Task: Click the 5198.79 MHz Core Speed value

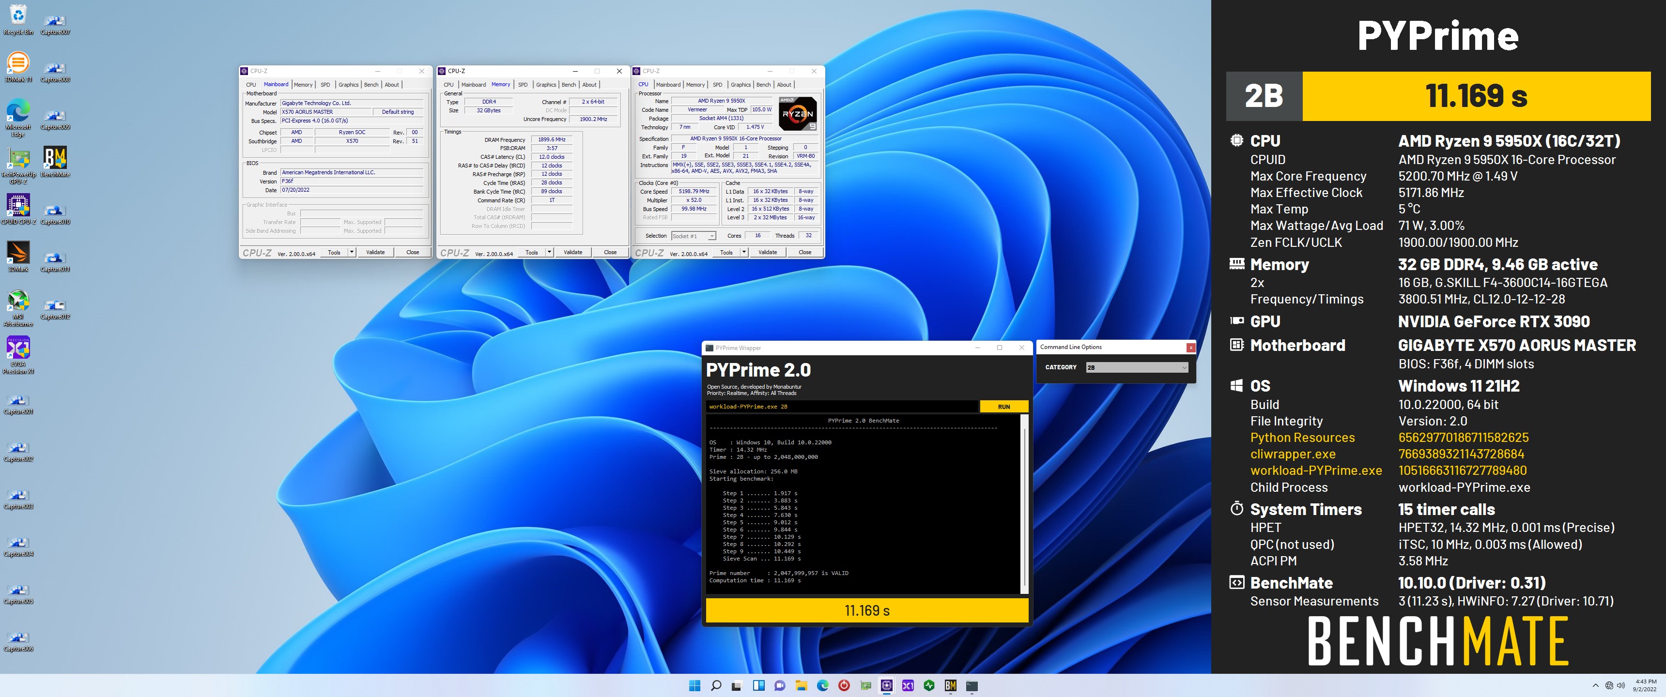Action: pyautogui.click(x=694, y=191)
